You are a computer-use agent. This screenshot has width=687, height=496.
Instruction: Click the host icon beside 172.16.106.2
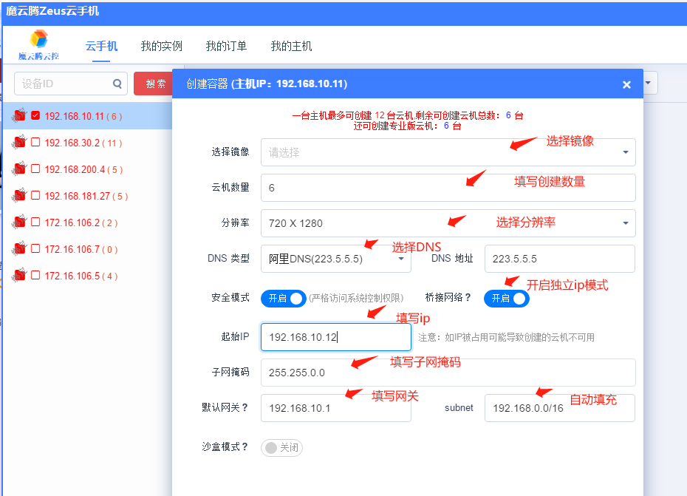tap(19, 222)
